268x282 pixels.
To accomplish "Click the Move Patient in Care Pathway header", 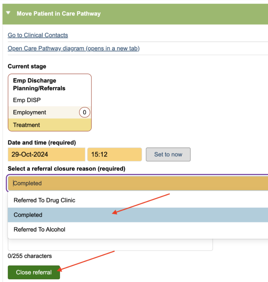I will click(x=58, y=13).
